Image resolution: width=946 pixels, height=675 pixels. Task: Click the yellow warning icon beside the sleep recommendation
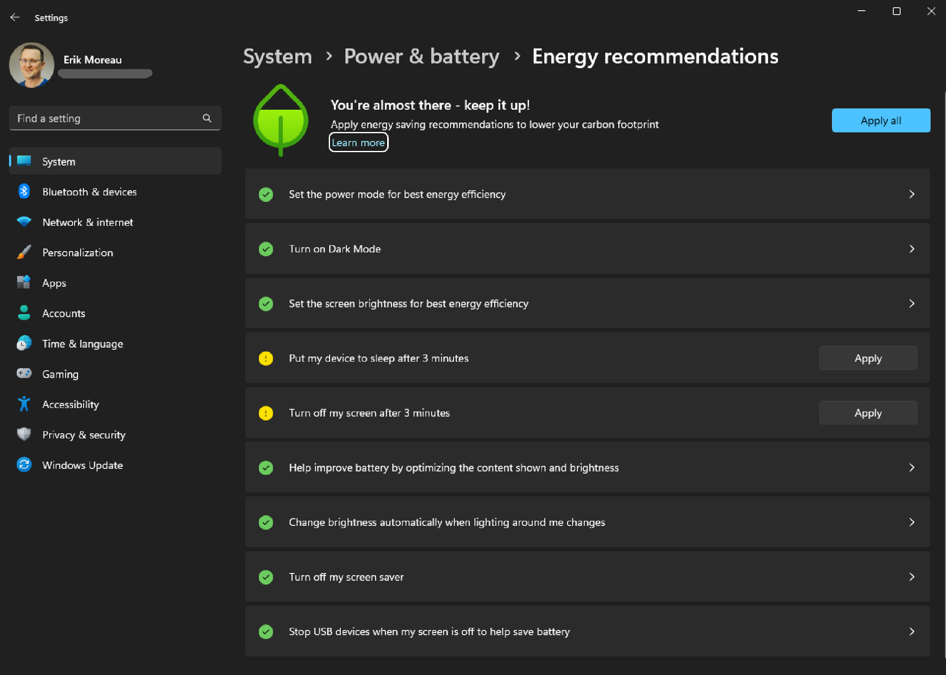click(x=266, y=358)
